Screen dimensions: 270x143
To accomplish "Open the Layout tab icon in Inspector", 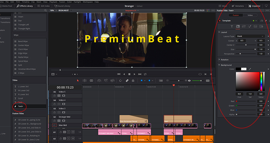I will [238, 26].
